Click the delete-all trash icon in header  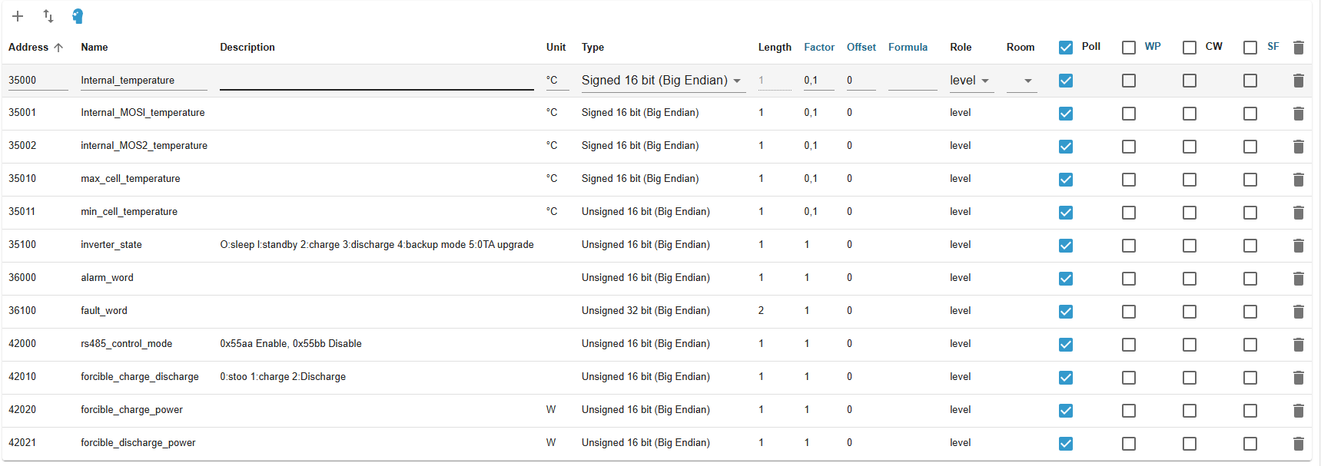pos(1298,48)
